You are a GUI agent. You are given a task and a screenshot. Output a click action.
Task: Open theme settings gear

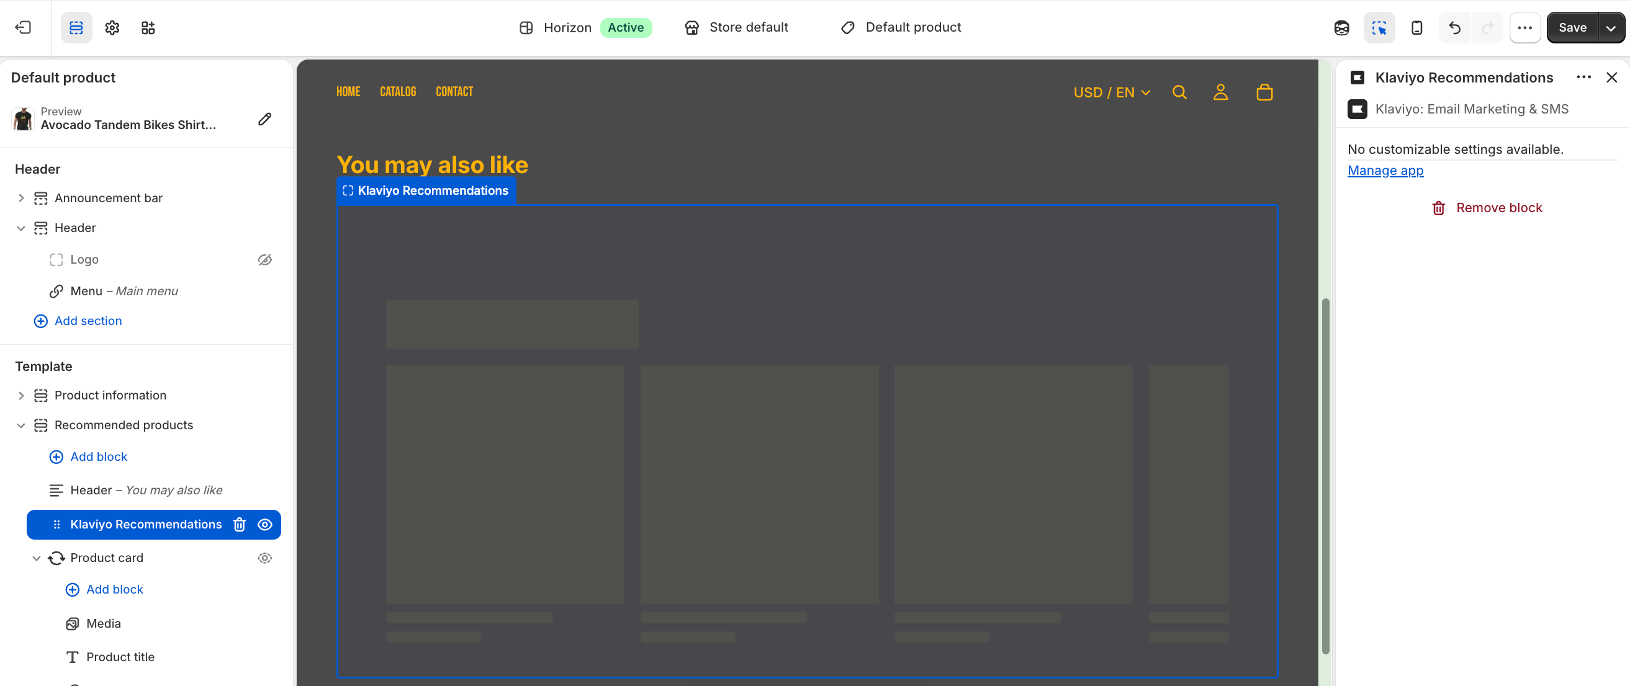pyautogui.click(x=112, y=27)
